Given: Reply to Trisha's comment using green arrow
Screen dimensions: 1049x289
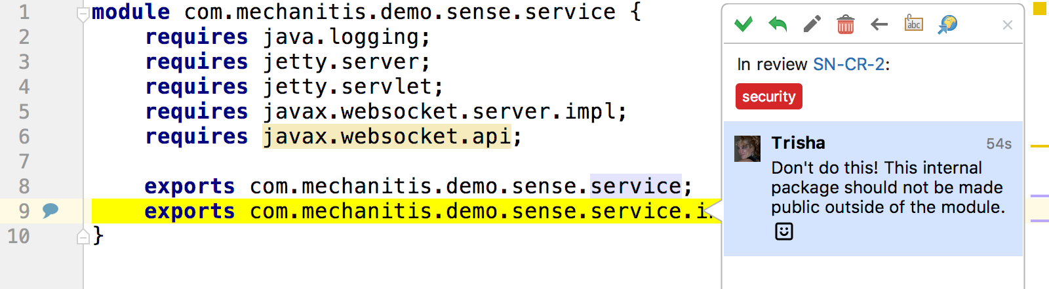Looking at the screenshot, I should click(778, 25).
